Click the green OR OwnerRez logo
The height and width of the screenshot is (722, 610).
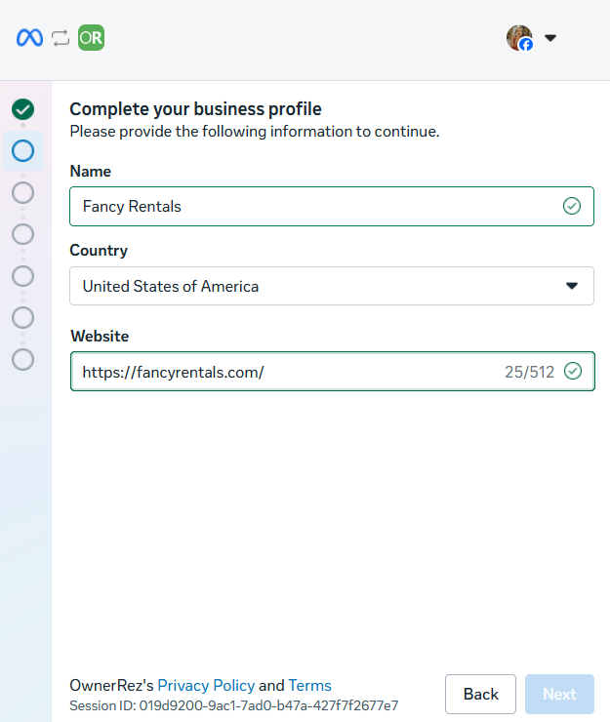[91, 38]
